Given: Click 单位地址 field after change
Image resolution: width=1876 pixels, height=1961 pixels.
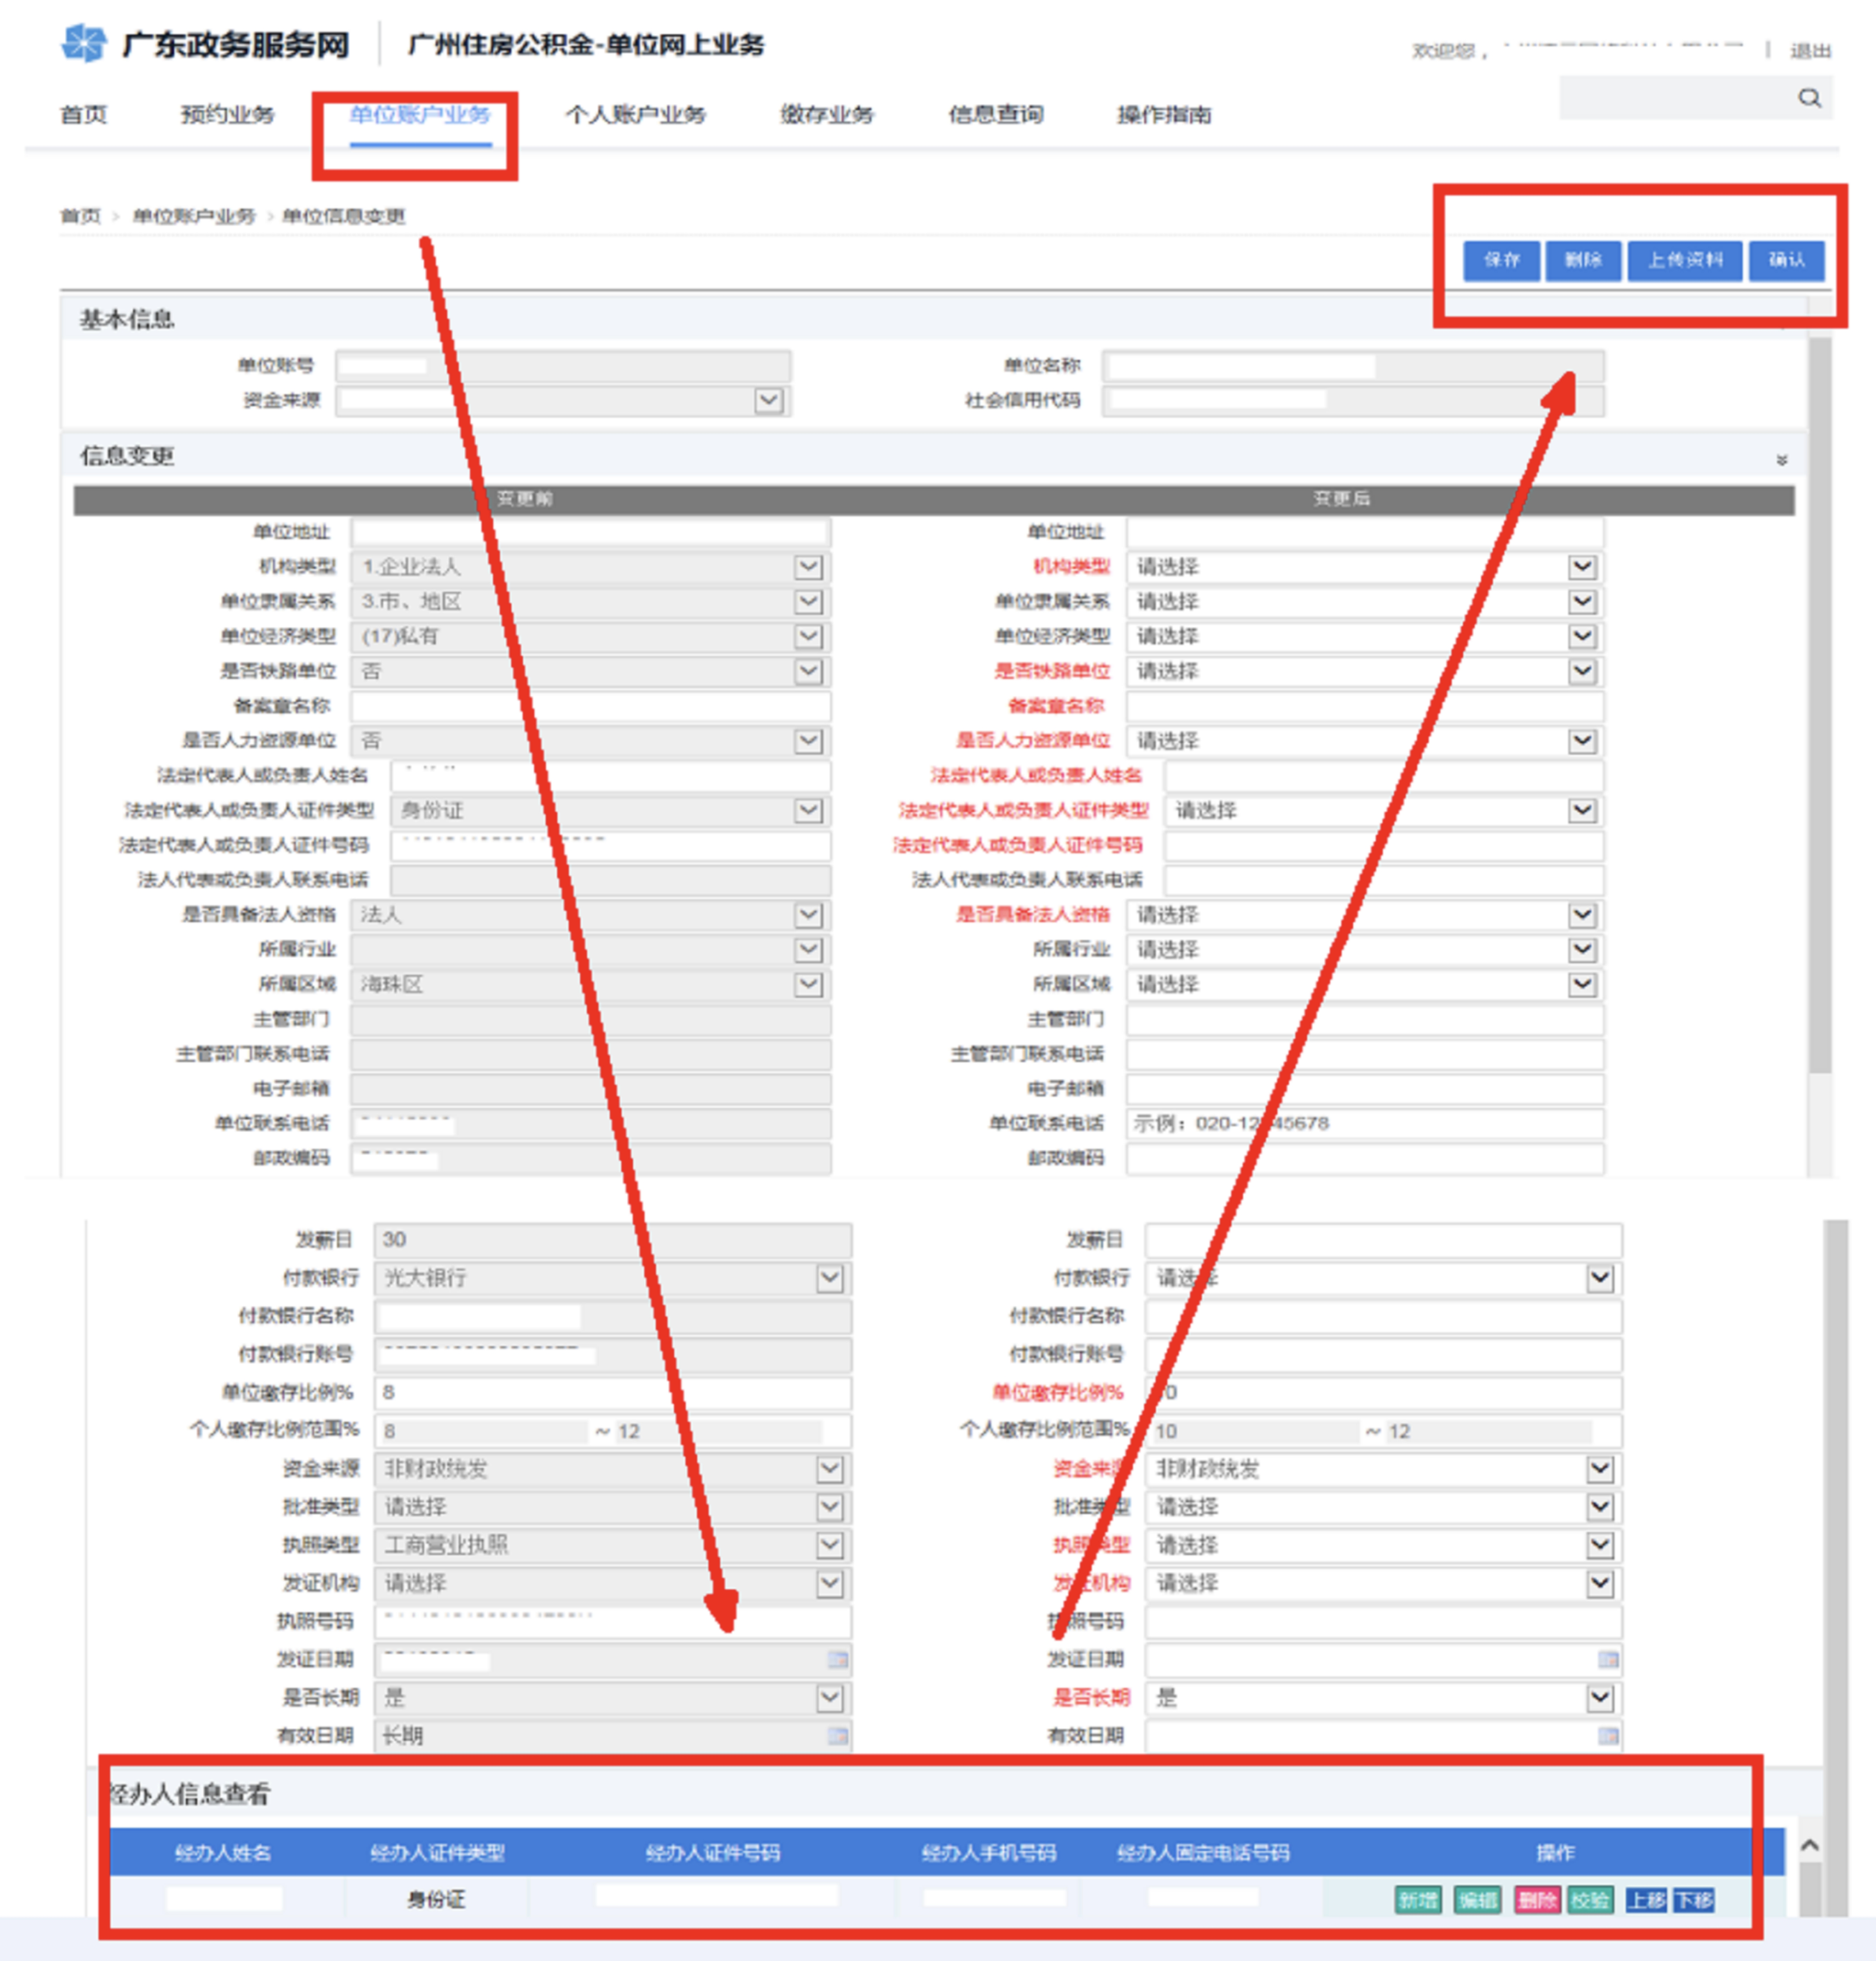Looking at the screenshot, I should [x=1365, y=532].
